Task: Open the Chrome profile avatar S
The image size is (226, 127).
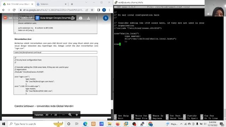Action: (104, 10)
